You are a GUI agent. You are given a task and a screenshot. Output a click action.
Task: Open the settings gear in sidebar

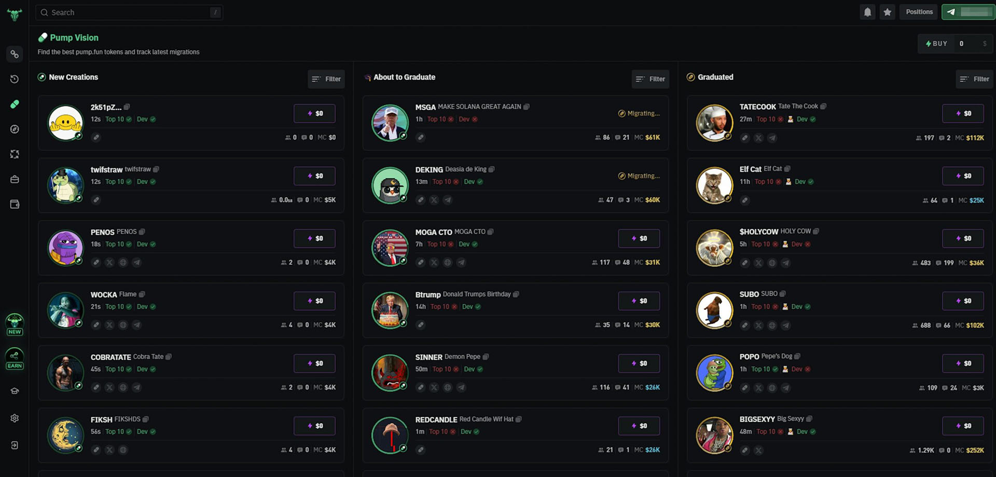(x=15, y=418)
